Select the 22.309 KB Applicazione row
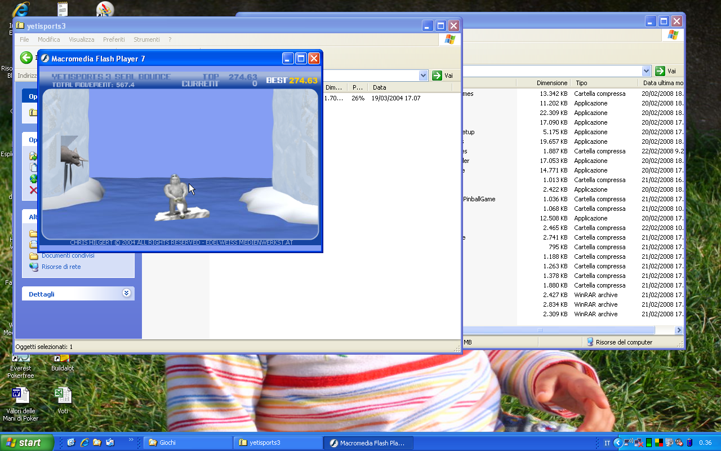Viewport: 721px width, 451px height. (572, 113)
